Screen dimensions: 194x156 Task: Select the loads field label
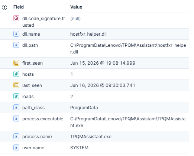click(x=28, y=97)
